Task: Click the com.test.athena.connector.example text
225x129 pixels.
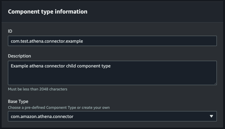Action: pos(47,41)
